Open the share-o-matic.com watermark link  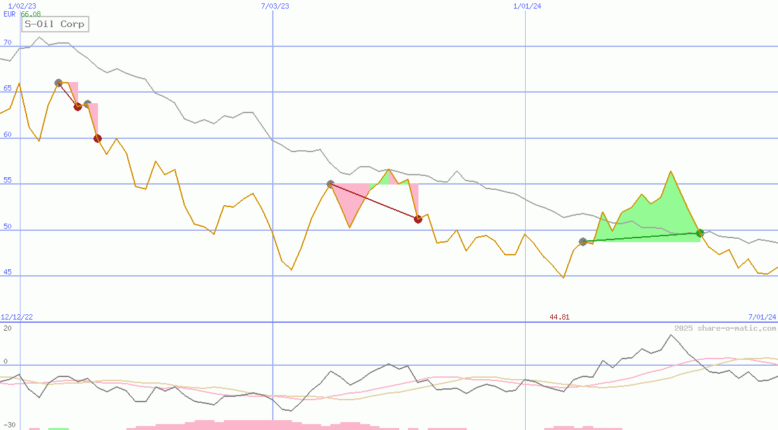(x=724, y=328)
